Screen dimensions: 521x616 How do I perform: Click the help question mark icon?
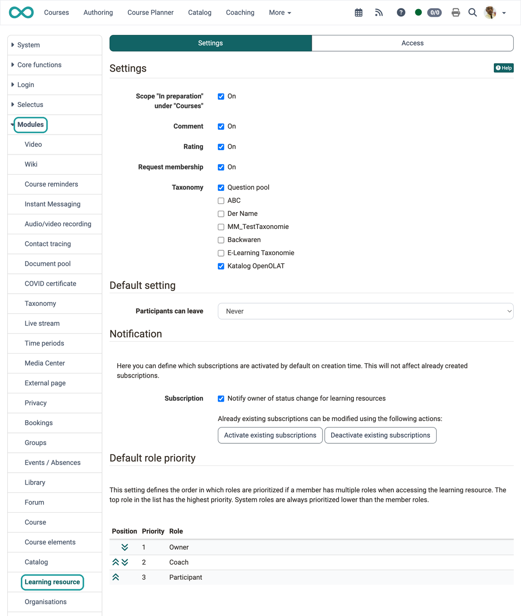[x=401, y=13]
